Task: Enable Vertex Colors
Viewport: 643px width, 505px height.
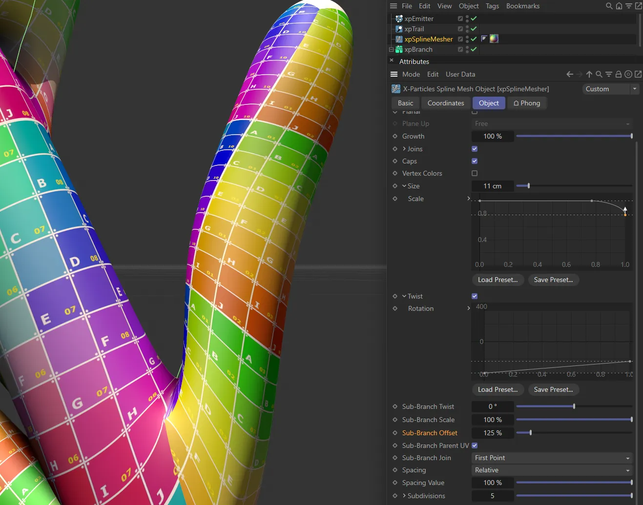Action: [x=474, y=173]
